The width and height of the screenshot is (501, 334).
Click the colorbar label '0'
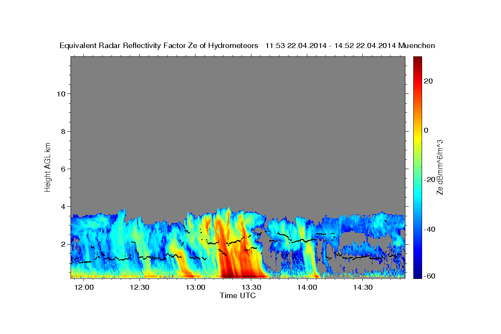(426, 130)
